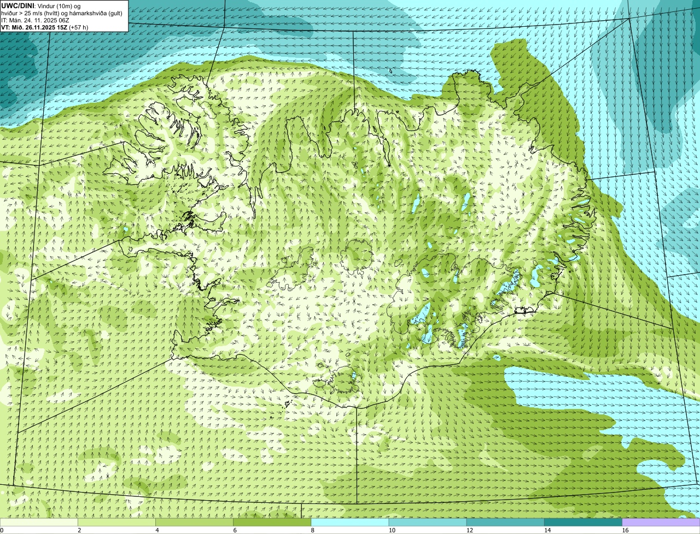The width and height of the screenshot is (700, 534).
Task: Click the legend tick label '16'
Action: [x=625, y=530]
